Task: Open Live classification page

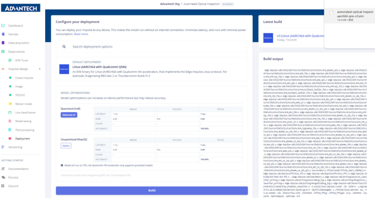Action: coord(25,113)
